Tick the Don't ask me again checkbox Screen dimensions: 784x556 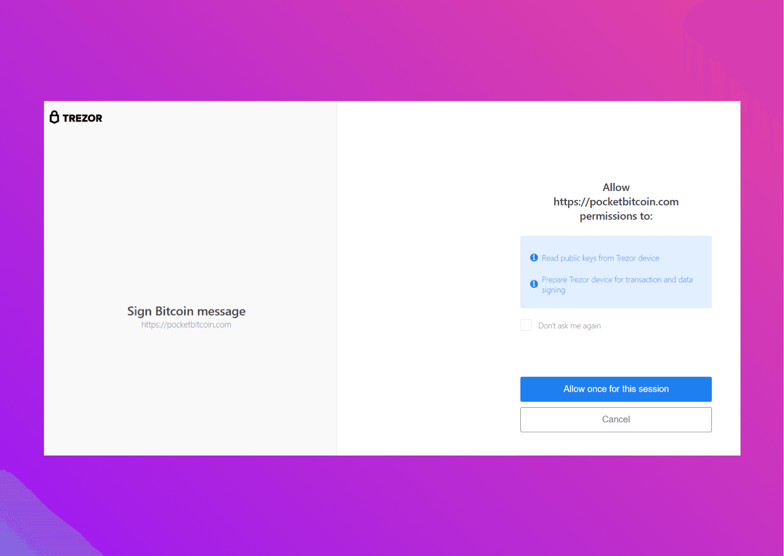pos(526,325)
